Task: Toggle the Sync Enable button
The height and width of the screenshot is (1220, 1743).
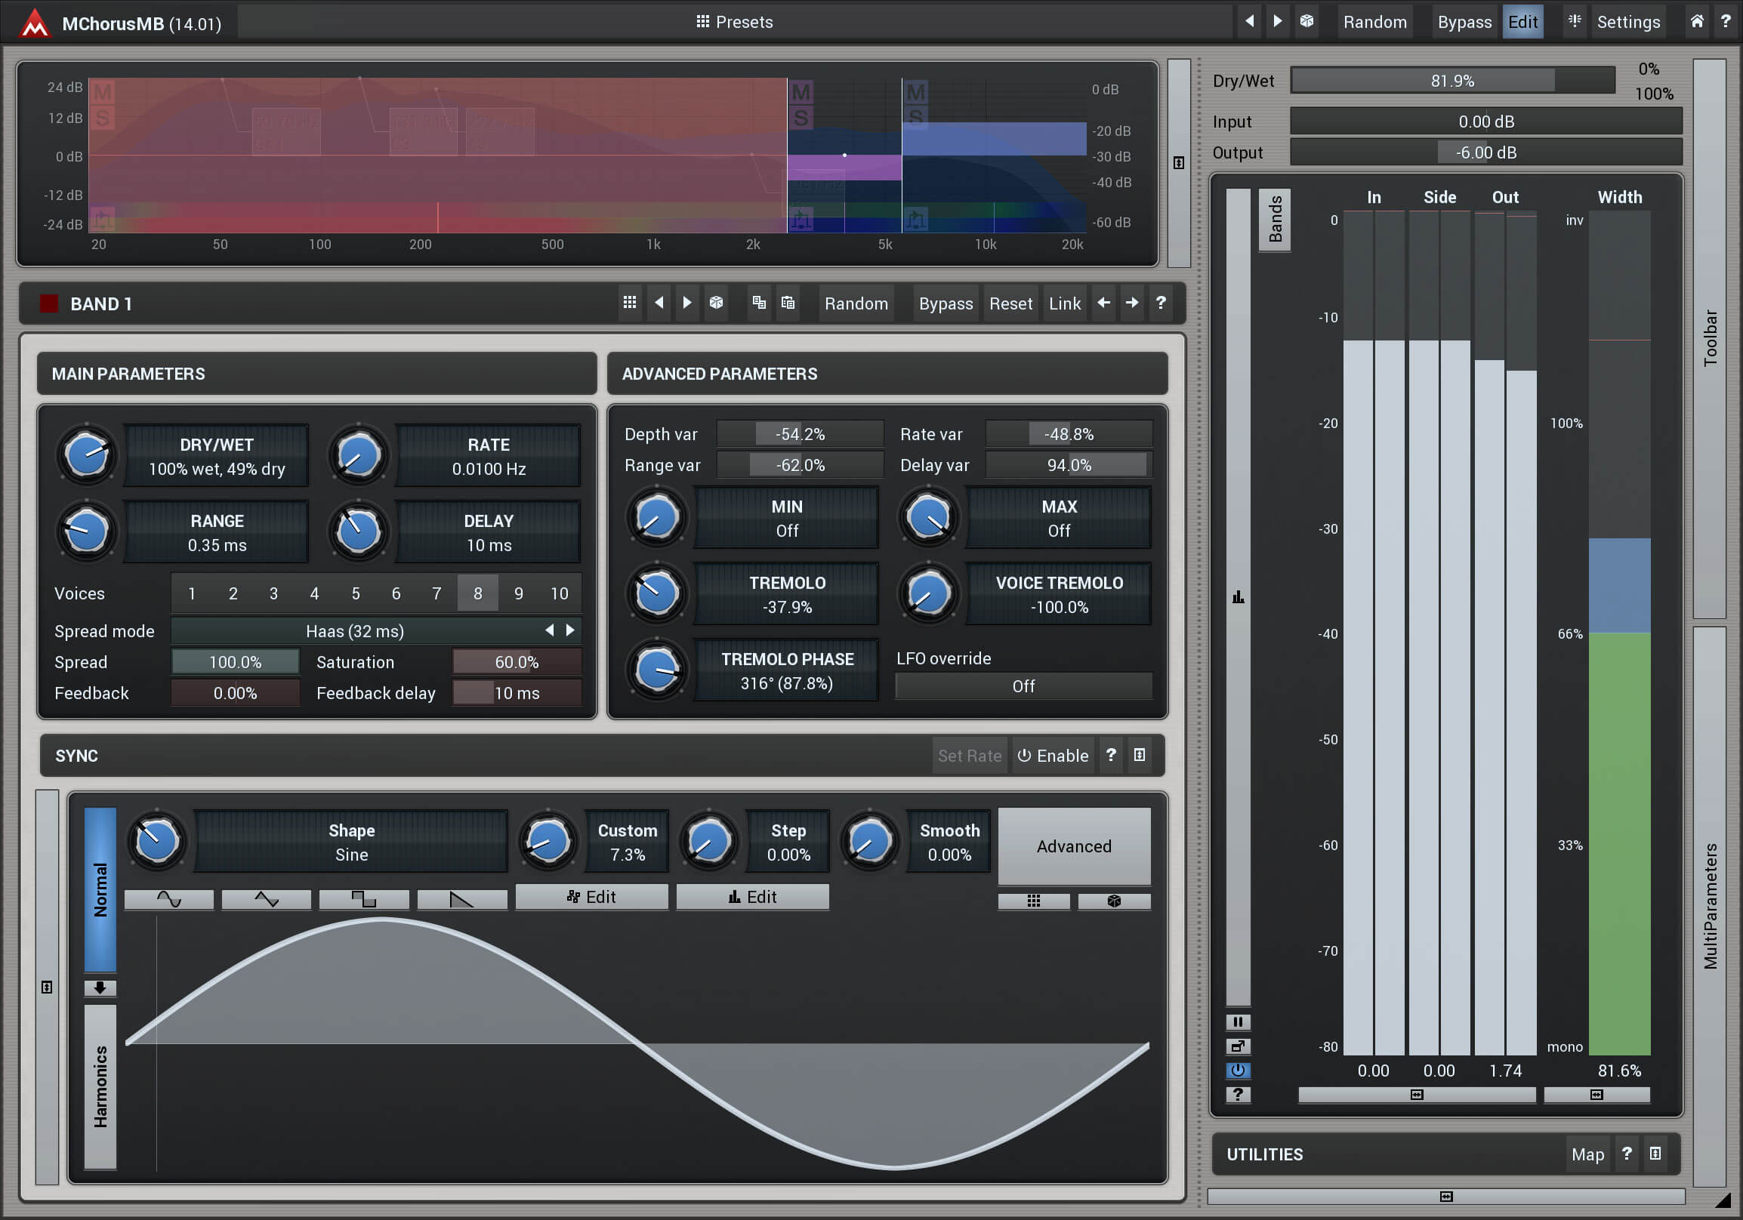Action: click(x=1053, y=756)
